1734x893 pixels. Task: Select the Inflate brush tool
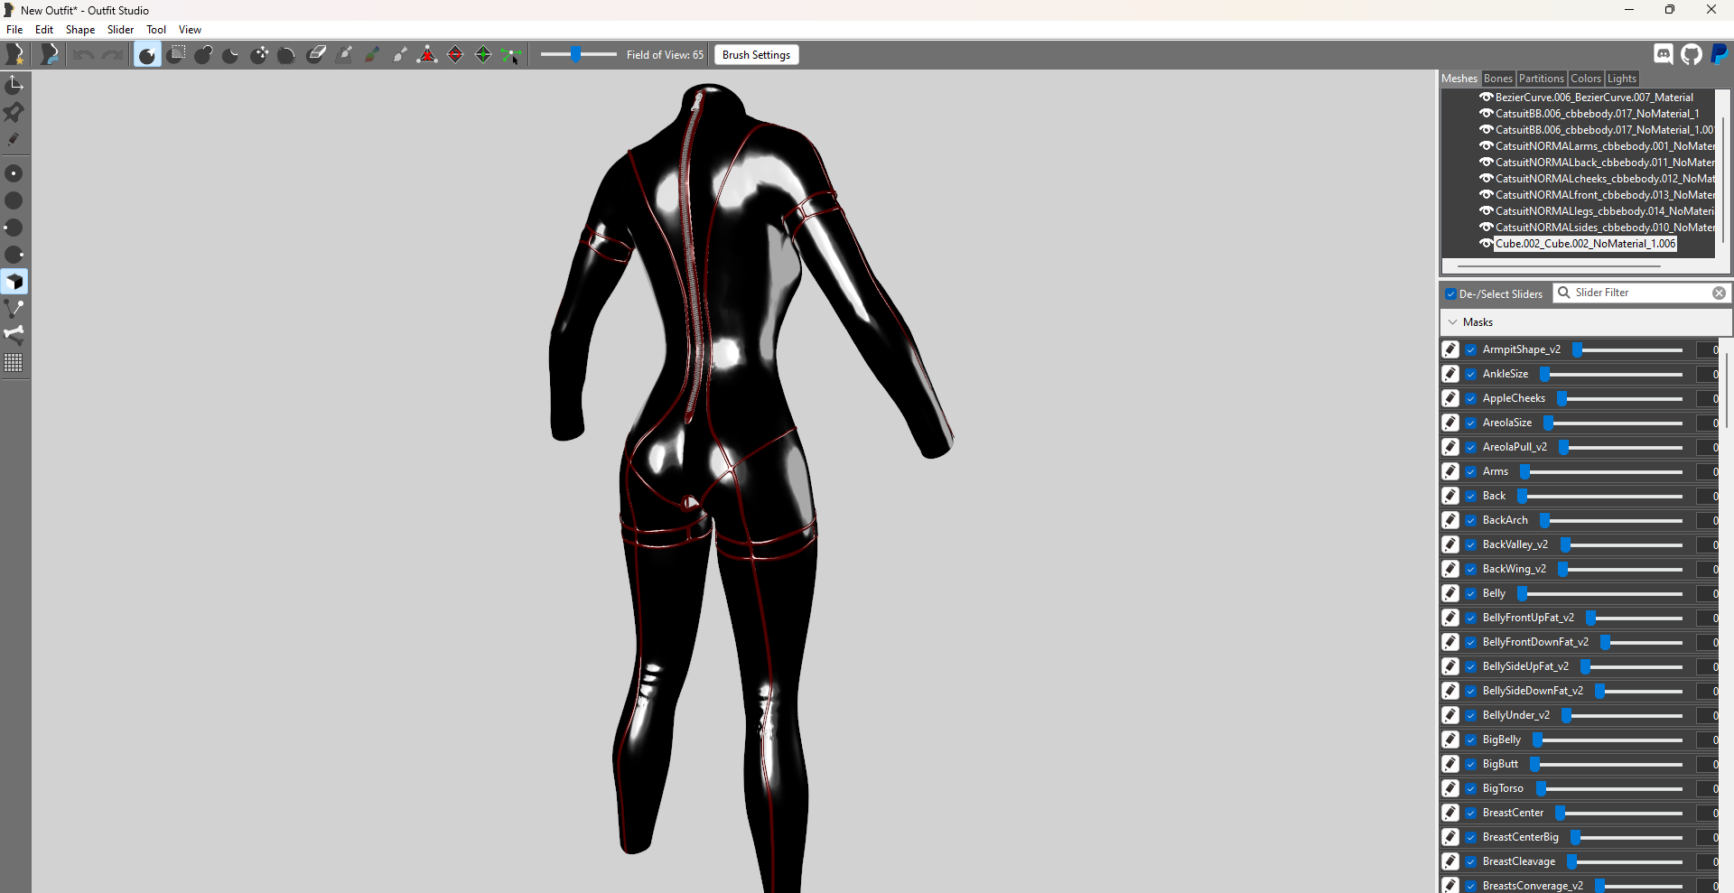click(x=203, y=55)
